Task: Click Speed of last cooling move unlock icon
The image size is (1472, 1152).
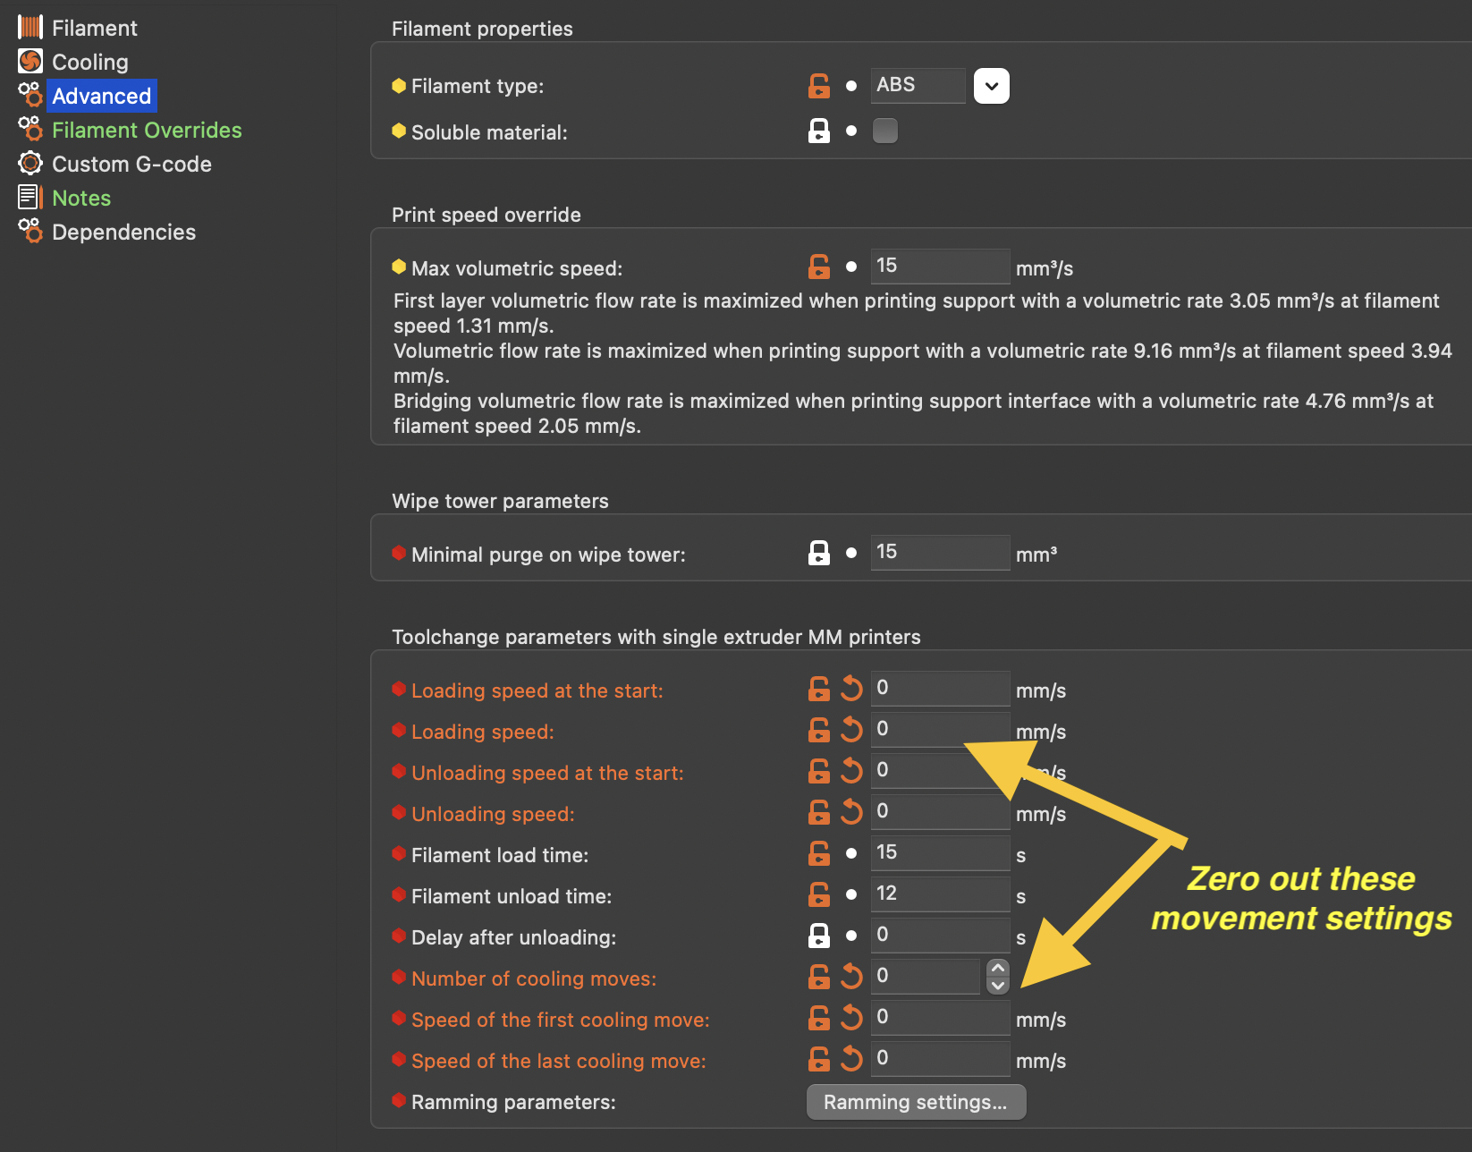Action: [x=819, y=1059]
